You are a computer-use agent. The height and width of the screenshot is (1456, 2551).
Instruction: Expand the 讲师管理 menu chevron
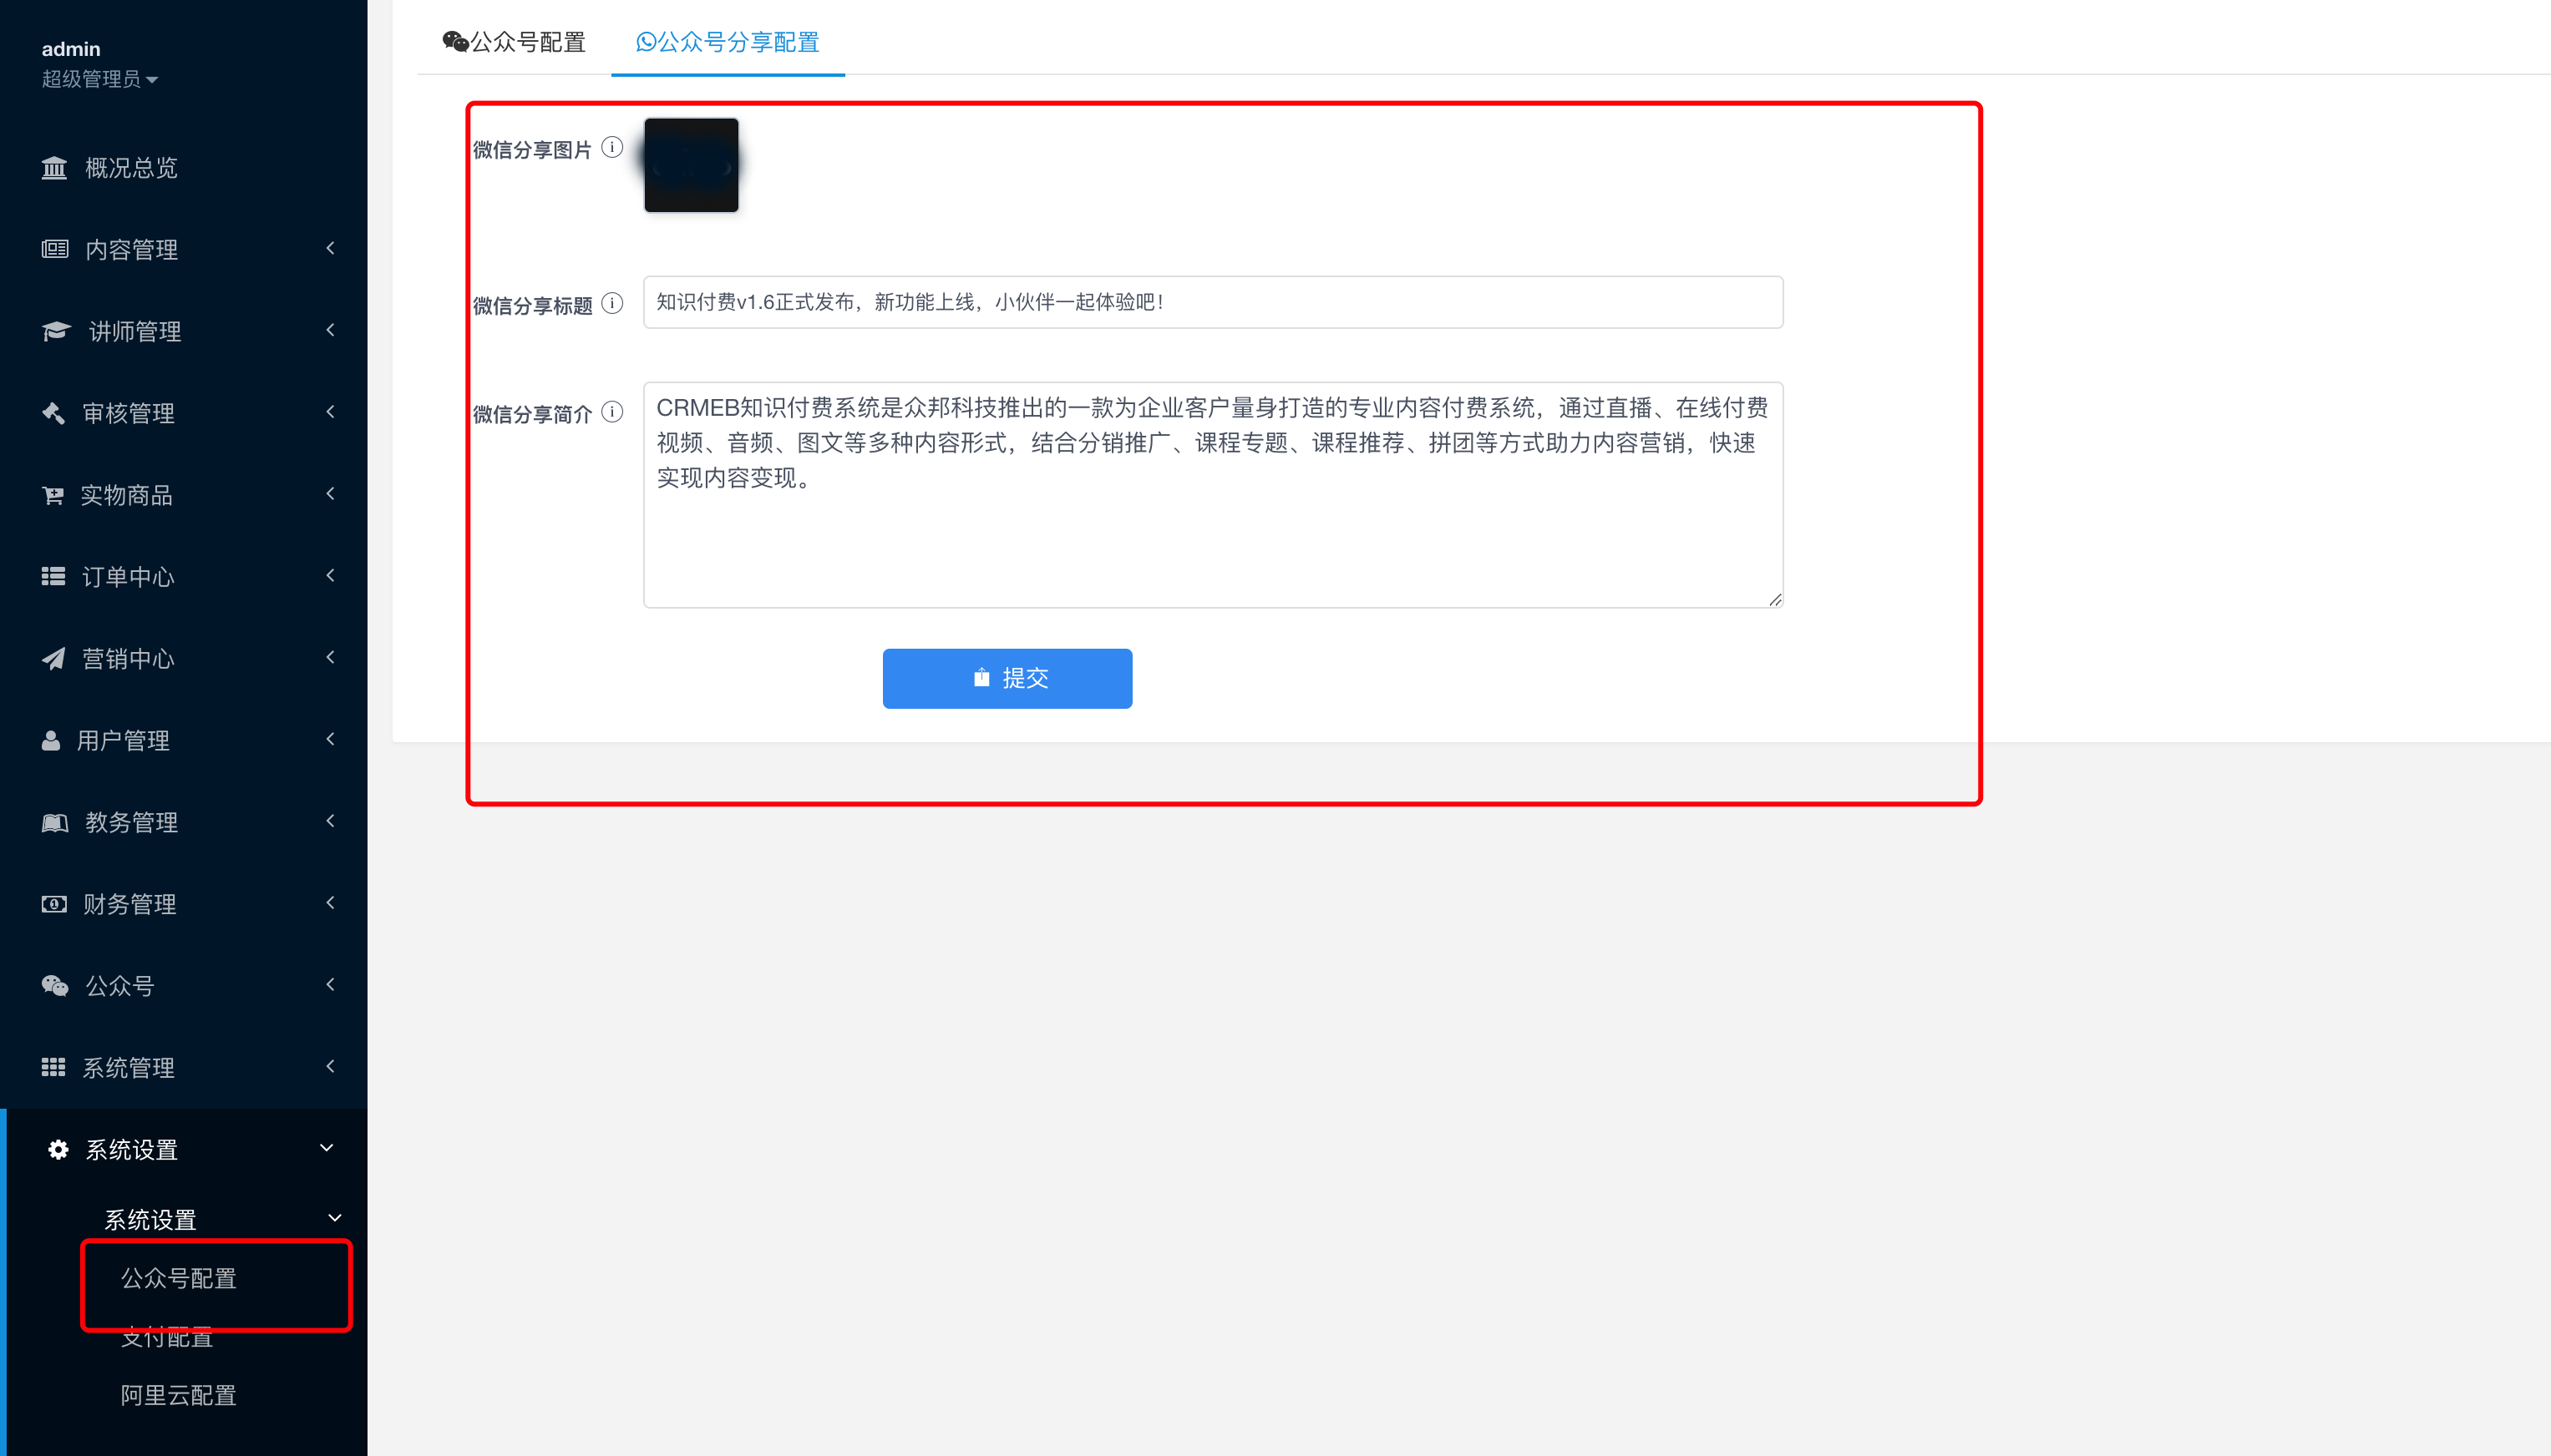330,330
